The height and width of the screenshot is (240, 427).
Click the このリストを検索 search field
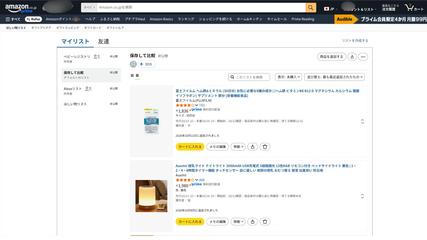point(249,77)
